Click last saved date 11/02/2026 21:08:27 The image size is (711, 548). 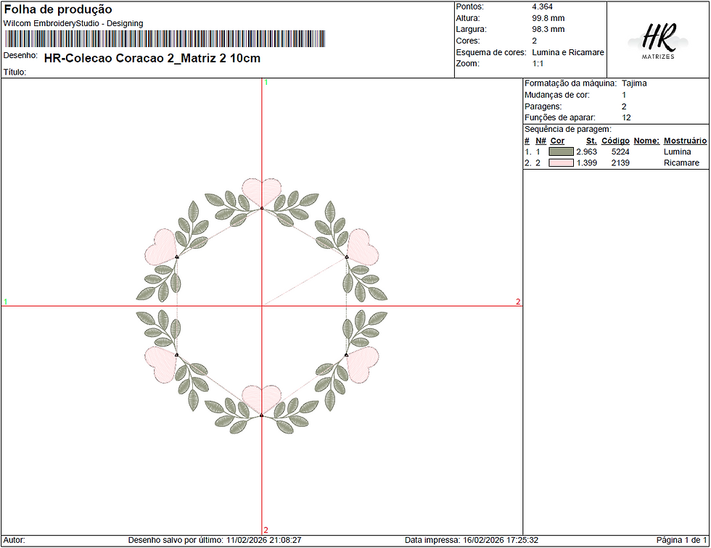coord(263,540)
